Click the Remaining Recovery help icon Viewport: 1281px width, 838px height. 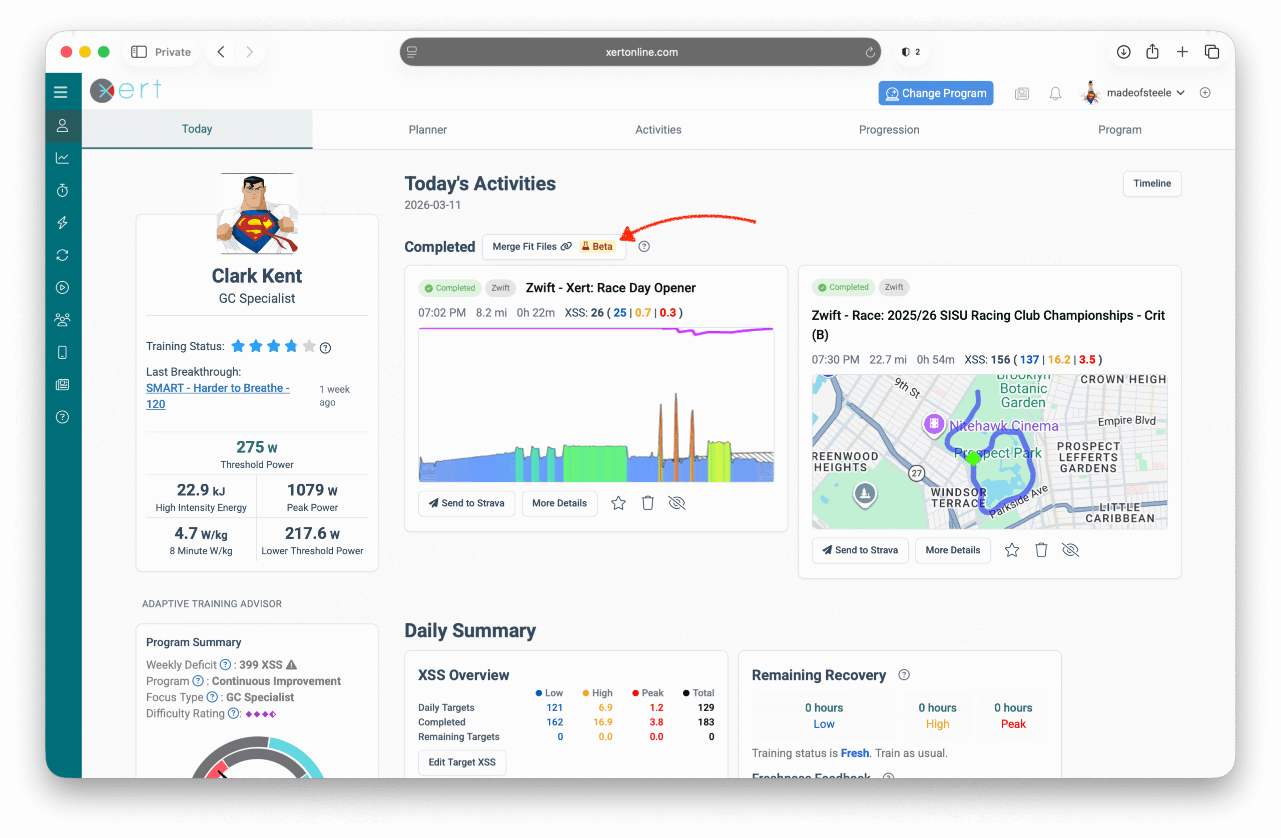904,675
